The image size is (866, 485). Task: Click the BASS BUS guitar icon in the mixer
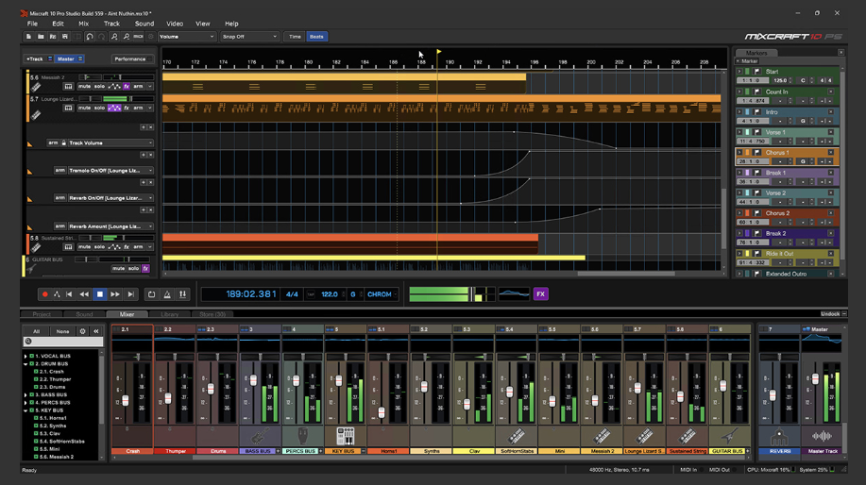(259, 436)
